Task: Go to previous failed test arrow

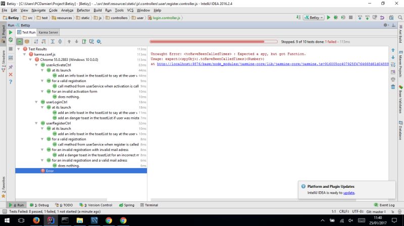Action: click(69, 42)
